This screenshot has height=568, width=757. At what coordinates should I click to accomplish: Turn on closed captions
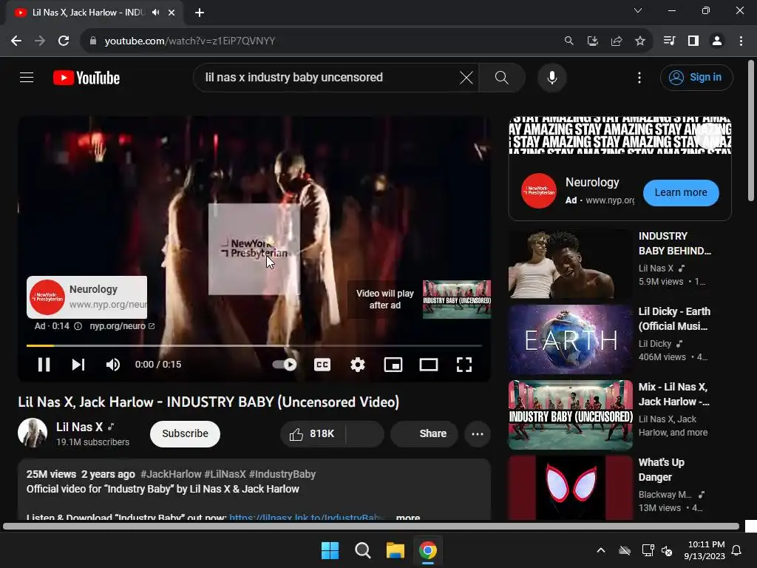point(322,365)
